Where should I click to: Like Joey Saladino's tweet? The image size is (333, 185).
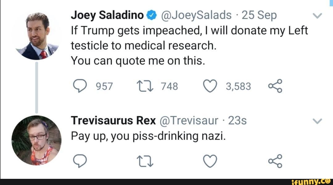(211, 86)
